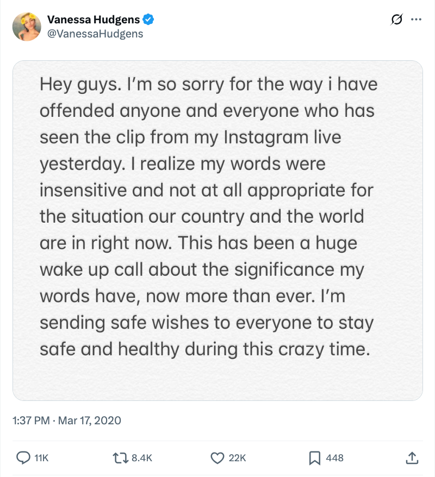Screen dimensions: 435x477
Task: Click the 1:37 PM post time
Action: [30, 420]
